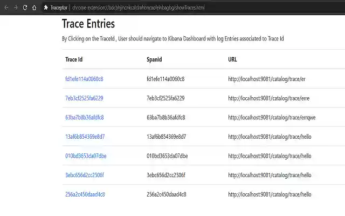The height and width of the screenshot is (216, 345).
Task: Reload the current page
Action: pyautogui.click(x=25, y=8)
